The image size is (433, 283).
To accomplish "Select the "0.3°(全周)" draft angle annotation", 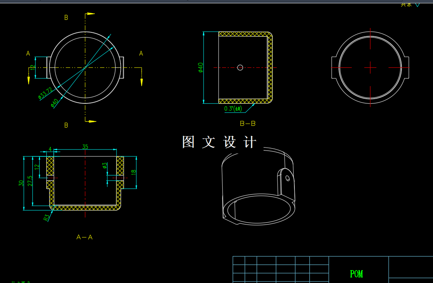I will point(233,109).
